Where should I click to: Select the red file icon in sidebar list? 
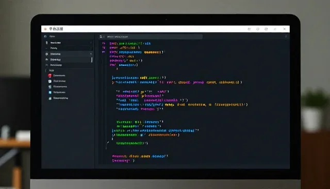pyautogui.click(x=50, y=75)
